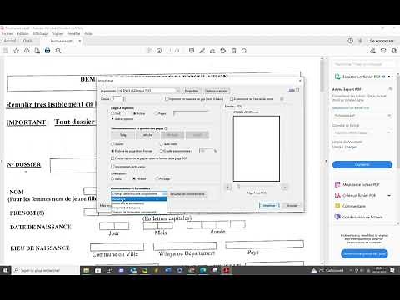This screenshot has height=300, width=400.
Task: Select the Ajuster sizing radio button
Action: tap(112, 144)
